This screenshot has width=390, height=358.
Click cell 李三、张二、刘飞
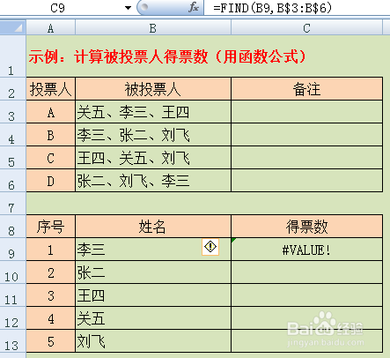point(153,135)
